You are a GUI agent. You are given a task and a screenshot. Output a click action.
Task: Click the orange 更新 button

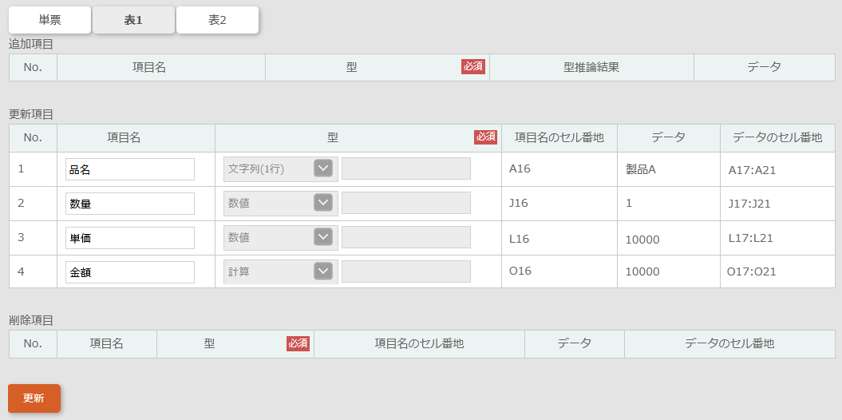click(x=34, y=398)
